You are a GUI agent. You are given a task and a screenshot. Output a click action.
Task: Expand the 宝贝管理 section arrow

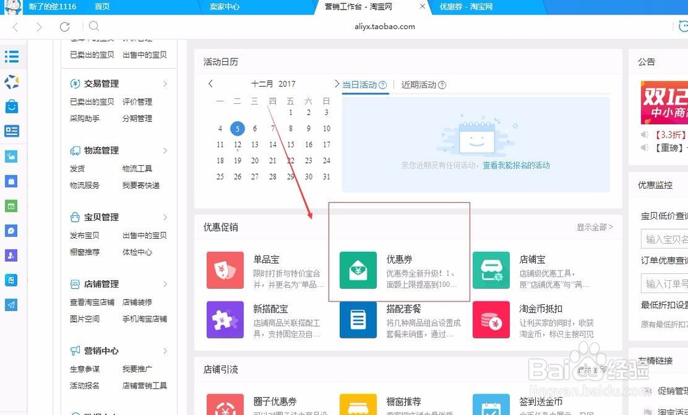165,217
